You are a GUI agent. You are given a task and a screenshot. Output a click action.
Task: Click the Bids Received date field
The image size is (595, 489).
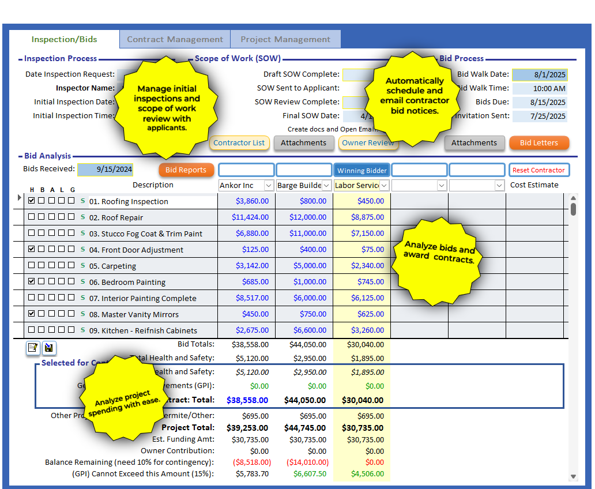pyautogui.click(x=106, y=170)
